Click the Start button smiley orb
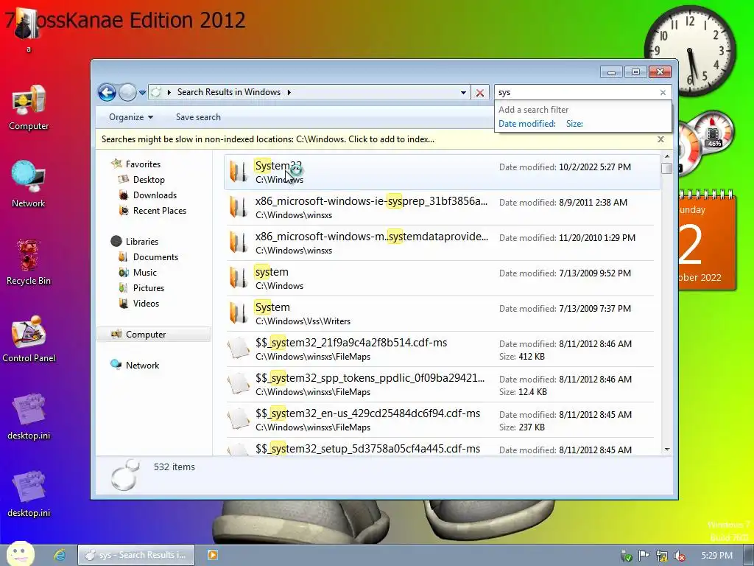Viewport: 754px width, 566px height. point(20,554)
